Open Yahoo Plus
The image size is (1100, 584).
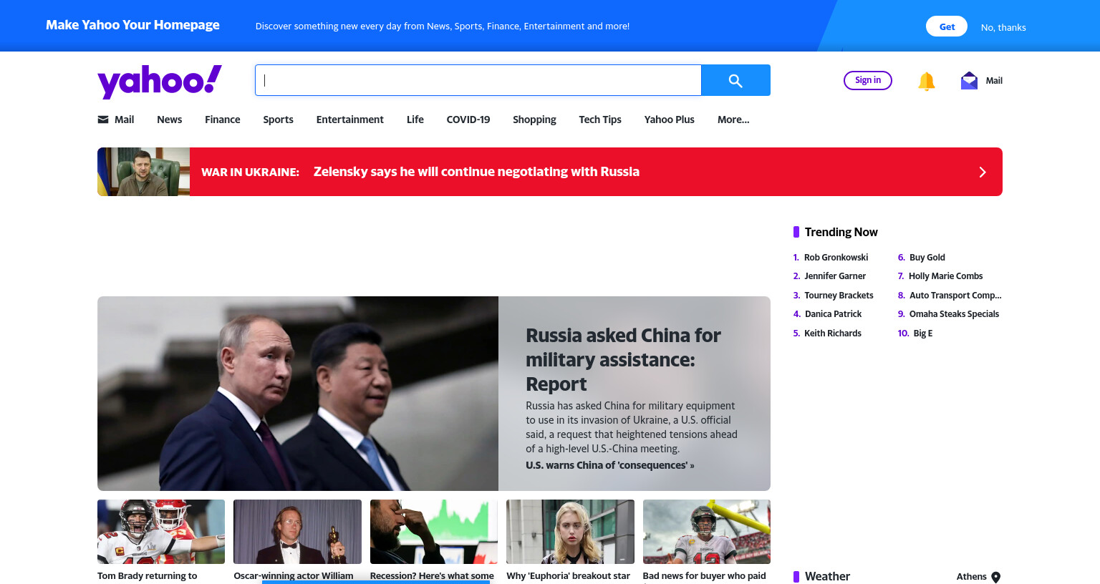tap(670, 120)
